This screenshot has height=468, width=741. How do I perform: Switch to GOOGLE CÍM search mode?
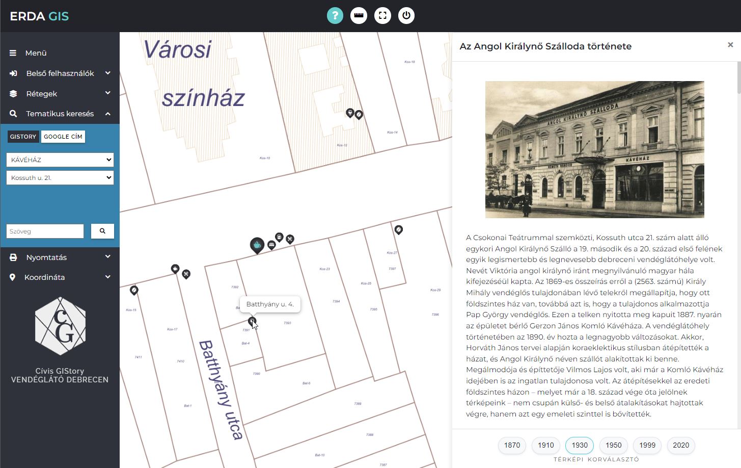coord(63,137)
